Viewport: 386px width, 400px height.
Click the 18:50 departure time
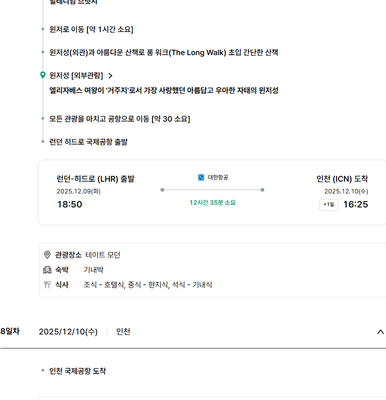pos(69,204)
